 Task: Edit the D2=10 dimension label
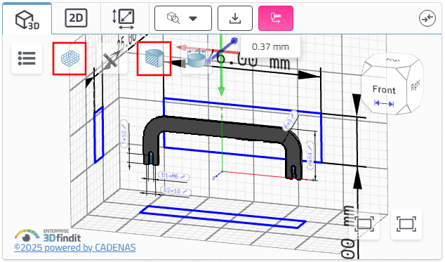tap(175, 190)
